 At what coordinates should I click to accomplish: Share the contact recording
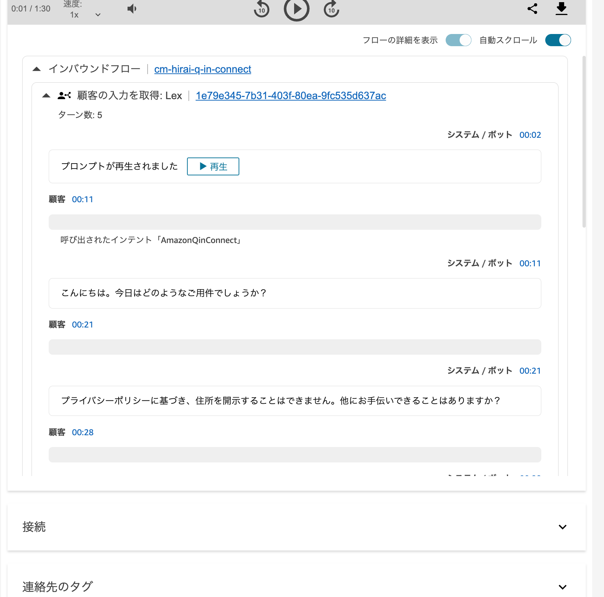click(x=533, y=9)
